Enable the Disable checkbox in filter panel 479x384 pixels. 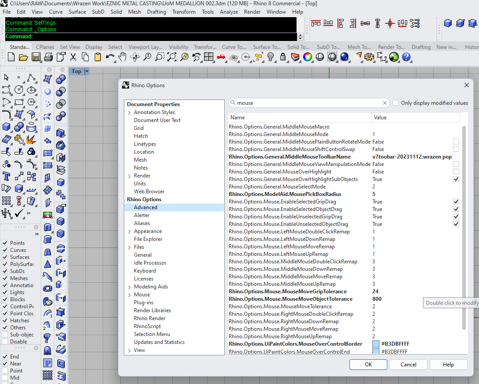[x=5, y=342]
